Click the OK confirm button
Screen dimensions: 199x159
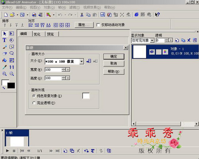click(114, 56)
